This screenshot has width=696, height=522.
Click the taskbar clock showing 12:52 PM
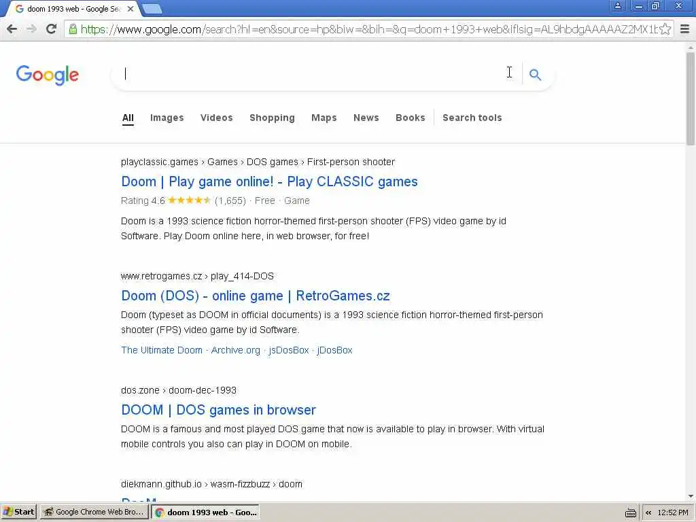click(x=673, y=512)
